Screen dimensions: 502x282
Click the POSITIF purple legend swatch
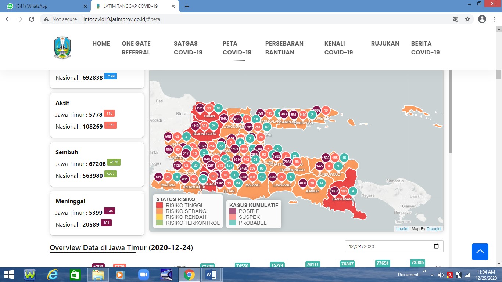(x=232, y=211)
